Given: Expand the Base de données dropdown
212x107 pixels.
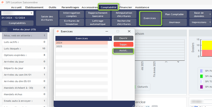Looking at the screenshot, I should pyautogui.click(x=210, y=15).
